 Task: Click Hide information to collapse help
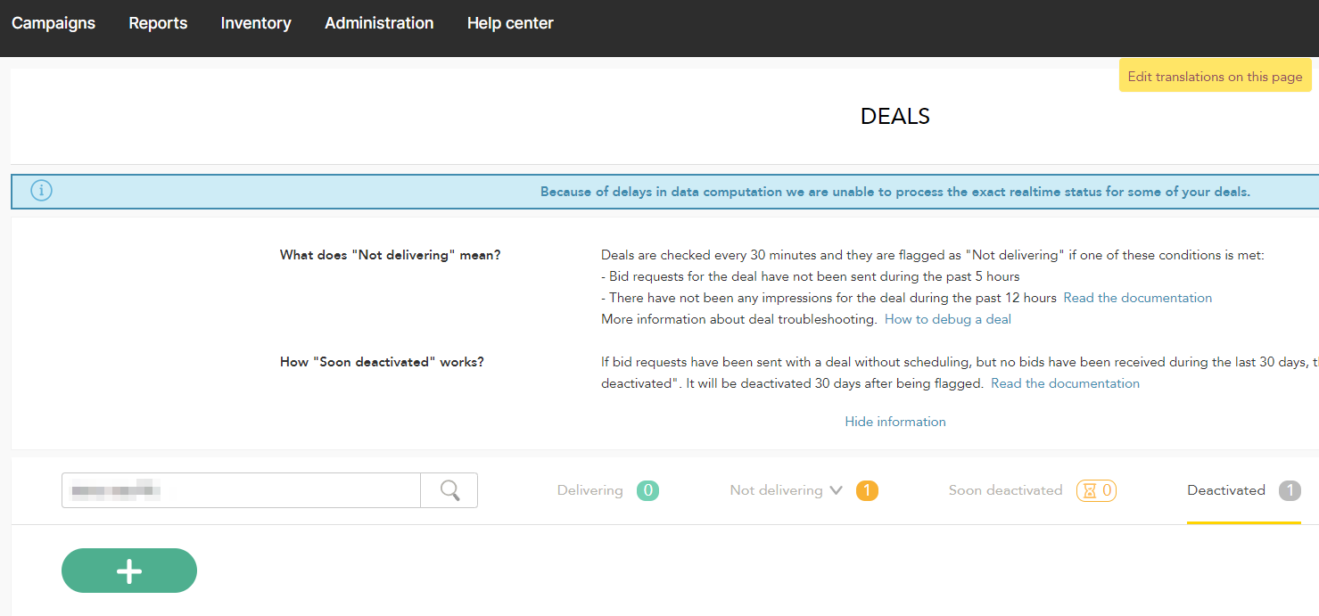pos(894,422)
